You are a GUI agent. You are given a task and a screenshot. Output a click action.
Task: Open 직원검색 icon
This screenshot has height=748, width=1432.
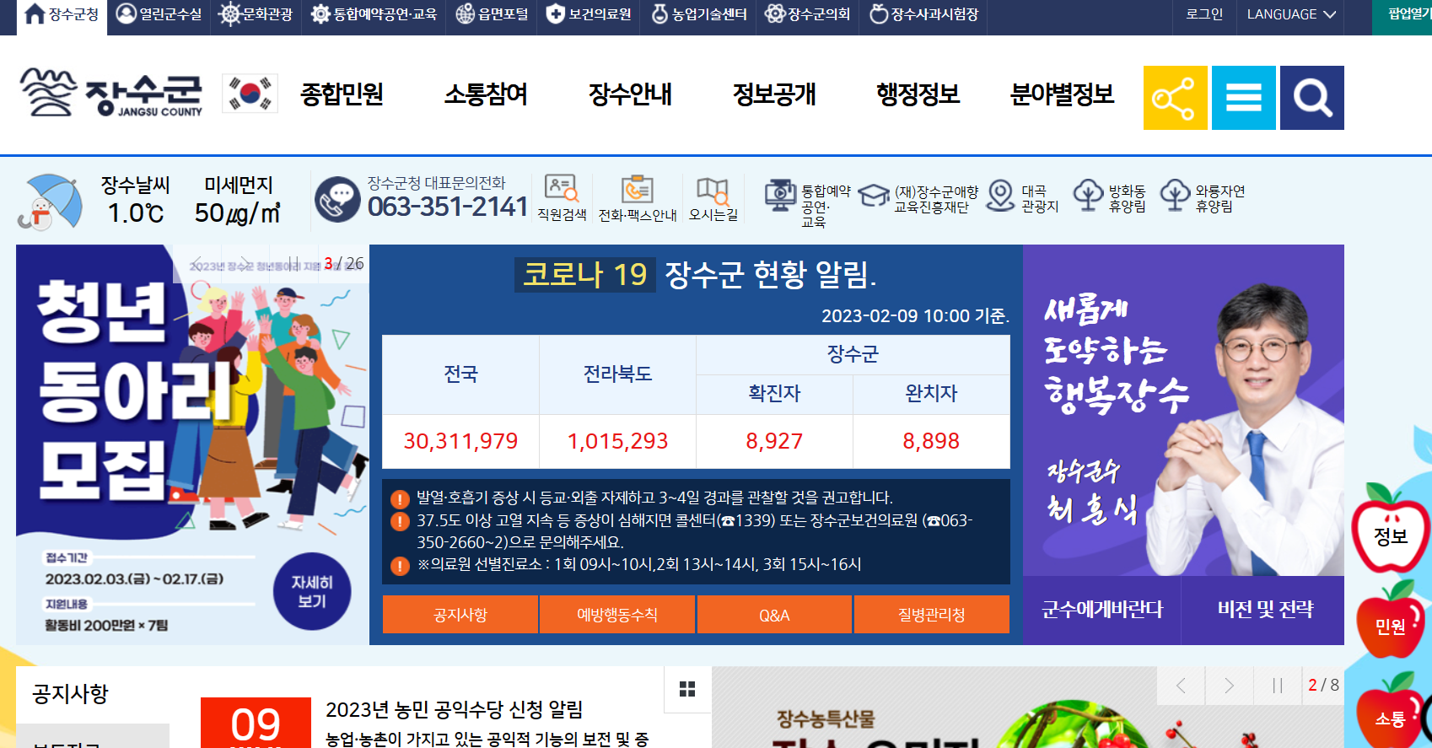[562, 198]
